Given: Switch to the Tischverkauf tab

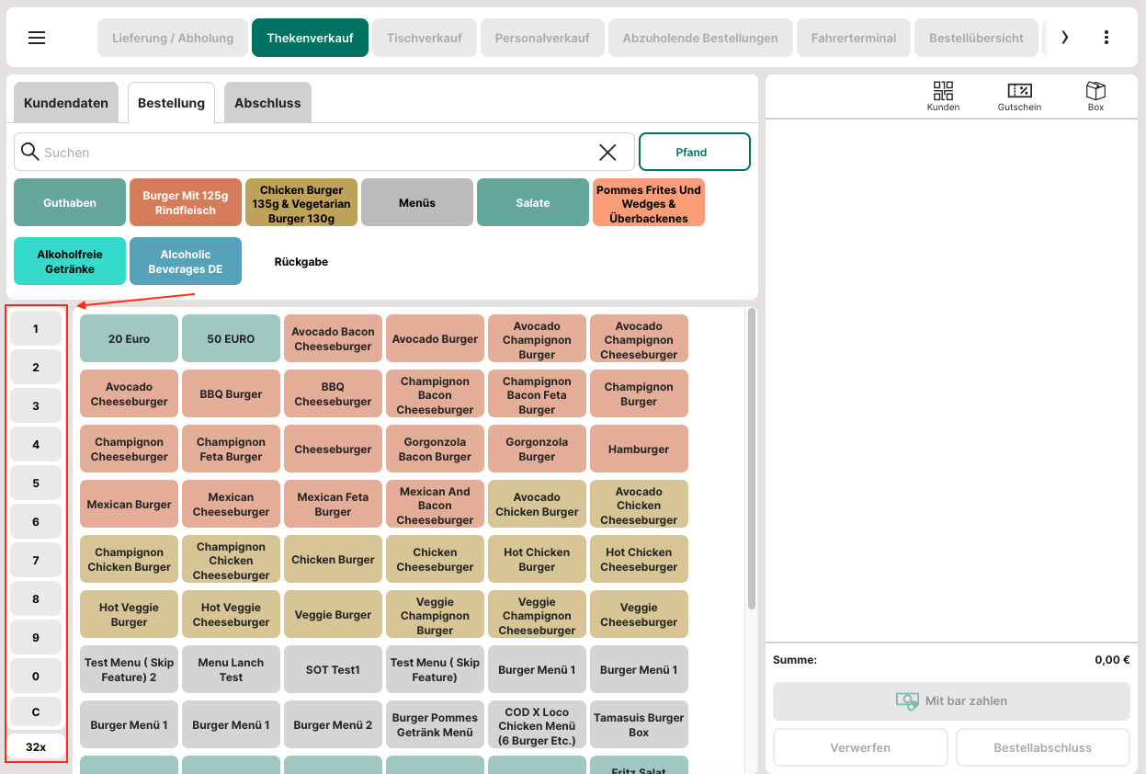Looking at the screenshot, I should coord(424,38).
